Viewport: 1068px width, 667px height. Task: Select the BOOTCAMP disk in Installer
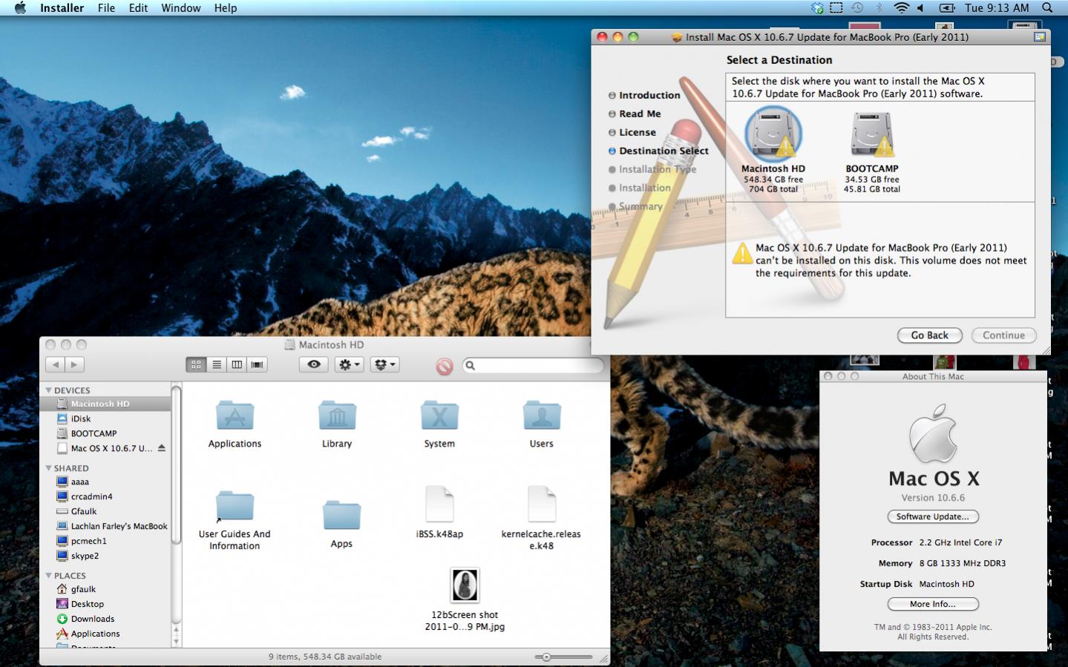tap(872, 152)
